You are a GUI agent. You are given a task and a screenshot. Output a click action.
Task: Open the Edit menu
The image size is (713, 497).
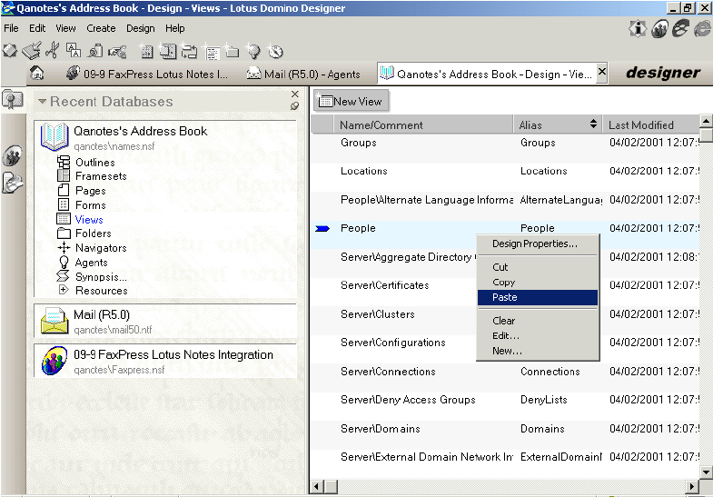pyautogui.click(x=37, y=28)
